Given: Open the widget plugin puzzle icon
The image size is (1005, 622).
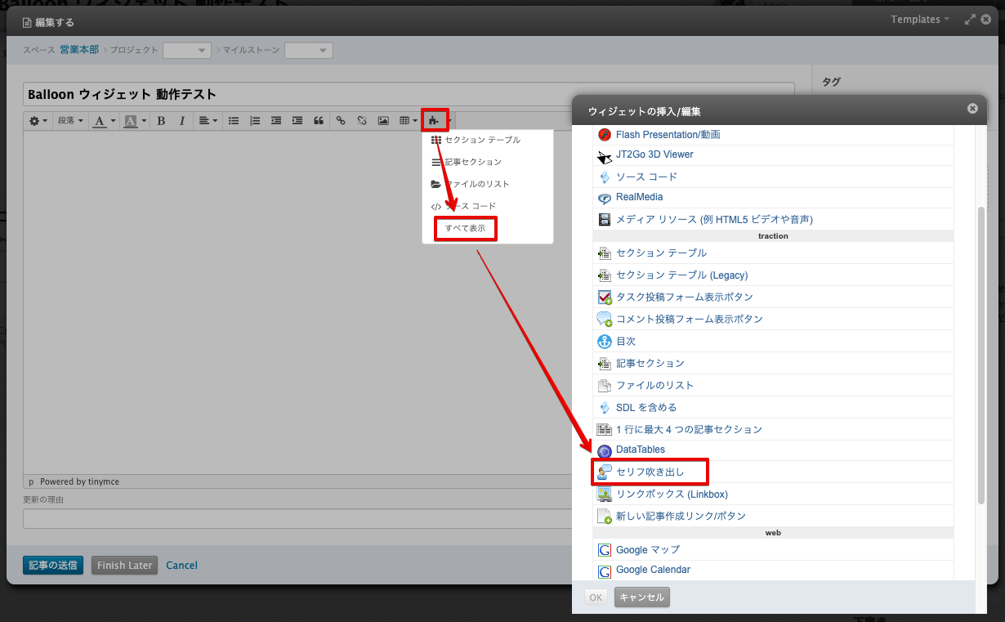Looking at the screenshot, I should [x=434, y=121].
